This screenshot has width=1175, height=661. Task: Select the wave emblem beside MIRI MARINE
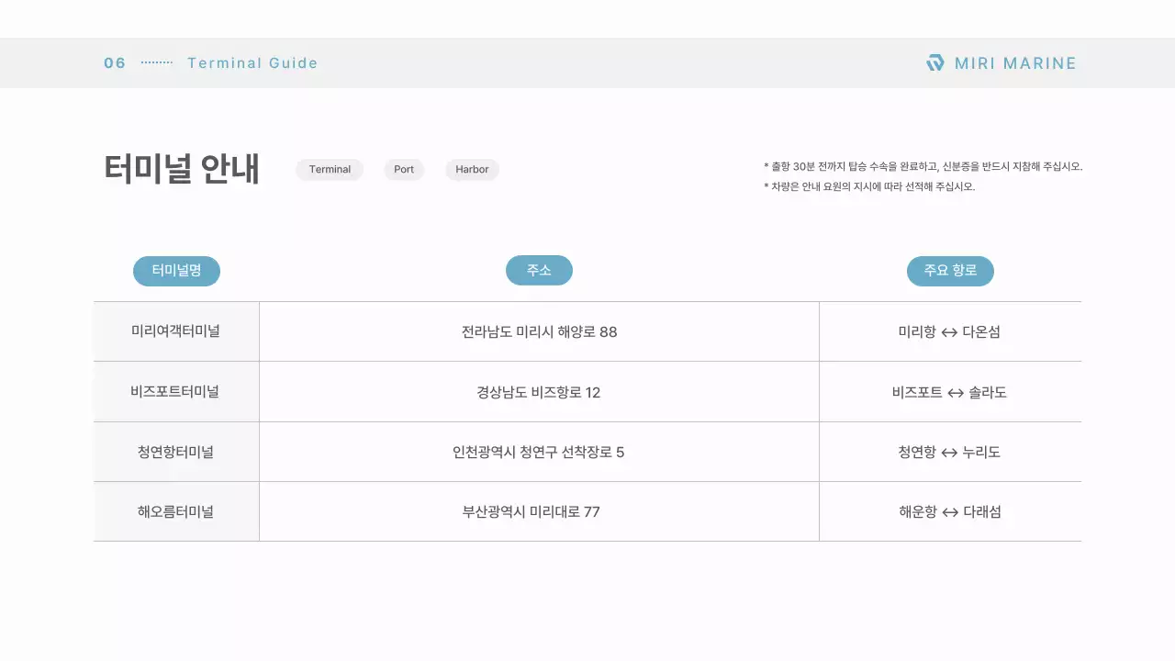click(934, 62)
